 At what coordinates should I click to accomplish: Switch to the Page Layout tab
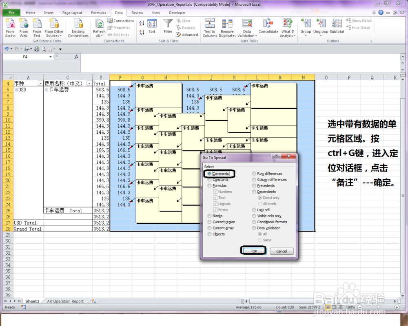pos(72,13)
